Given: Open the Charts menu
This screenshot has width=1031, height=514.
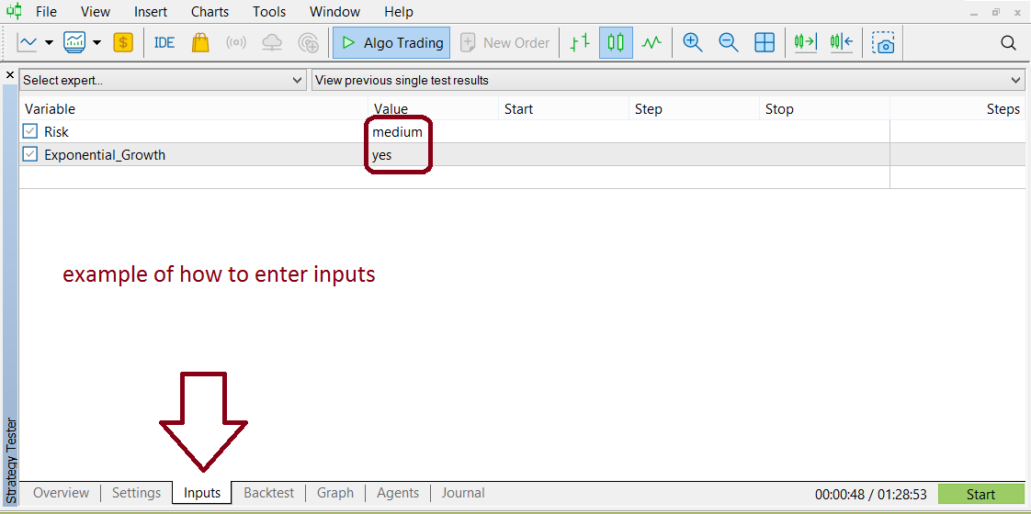Looking at the screenshot, I should pyautogui.click(x=210, y=12).
